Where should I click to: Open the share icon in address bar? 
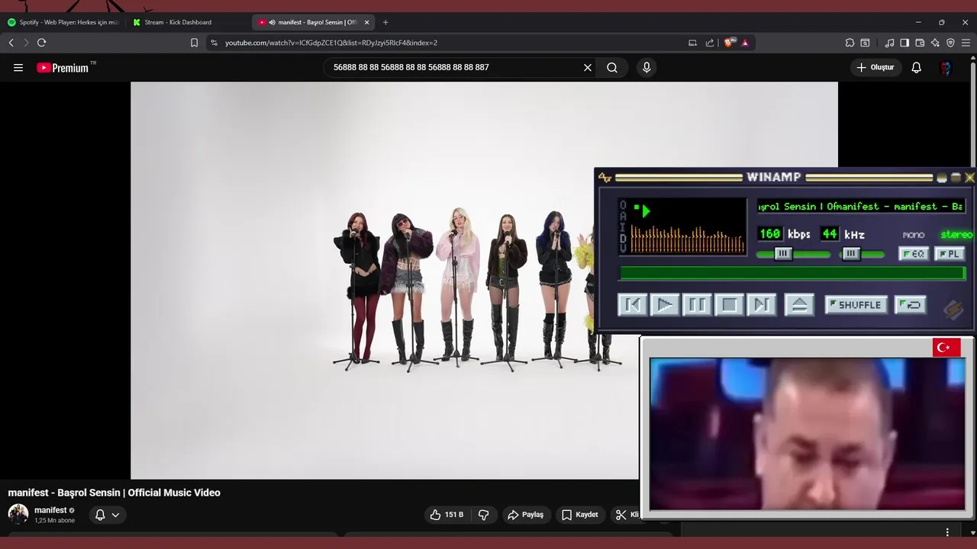[710, 43]
